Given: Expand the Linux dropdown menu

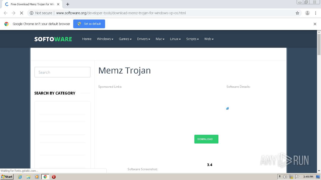Looking at the screenshot, I should point(175,39).
